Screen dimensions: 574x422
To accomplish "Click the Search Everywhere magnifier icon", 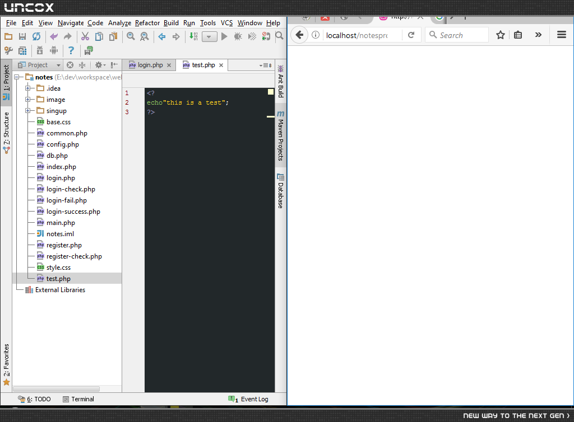I will coord(279,36).
